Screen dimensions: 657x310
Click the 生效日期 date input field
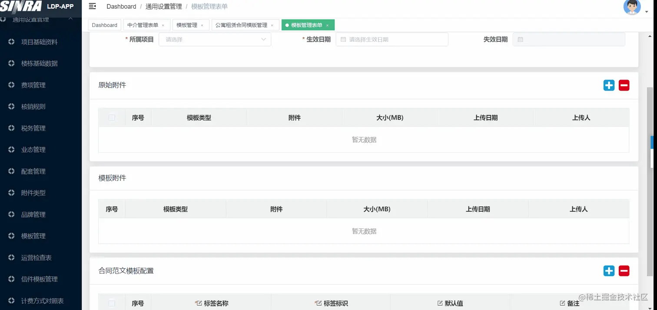[x=391, y=39]
